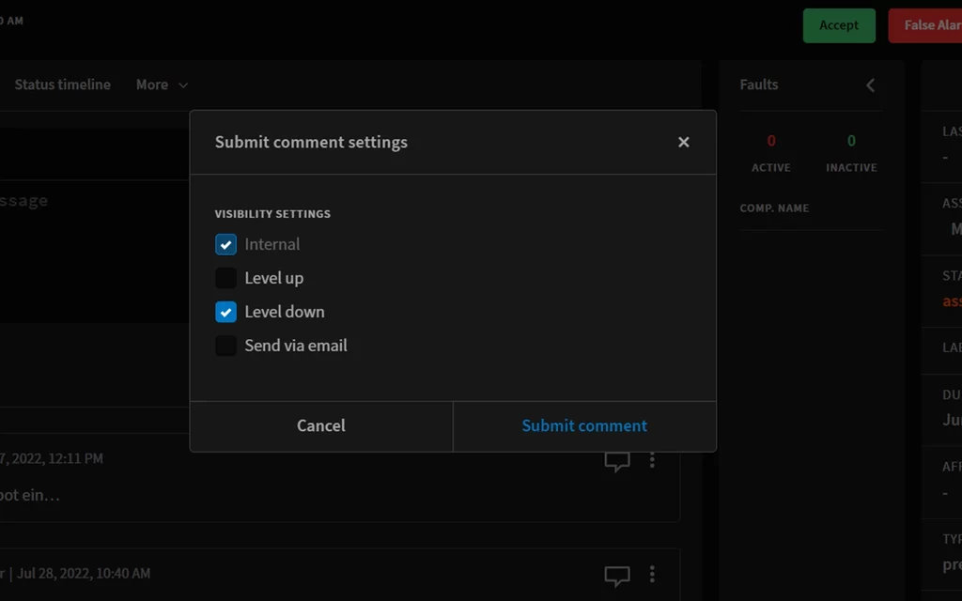Switch to the Status timeline tab

[62, 85]
